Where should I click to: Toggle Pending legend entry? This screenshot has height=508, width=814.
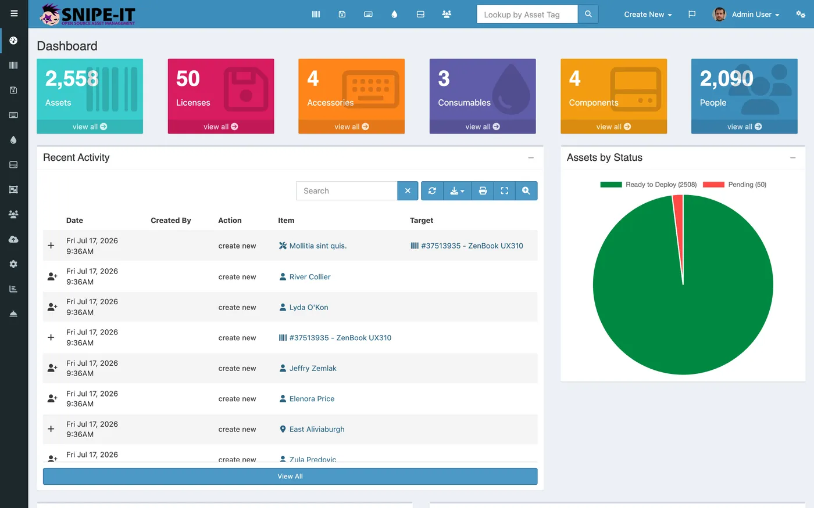(x=734, y=185)
